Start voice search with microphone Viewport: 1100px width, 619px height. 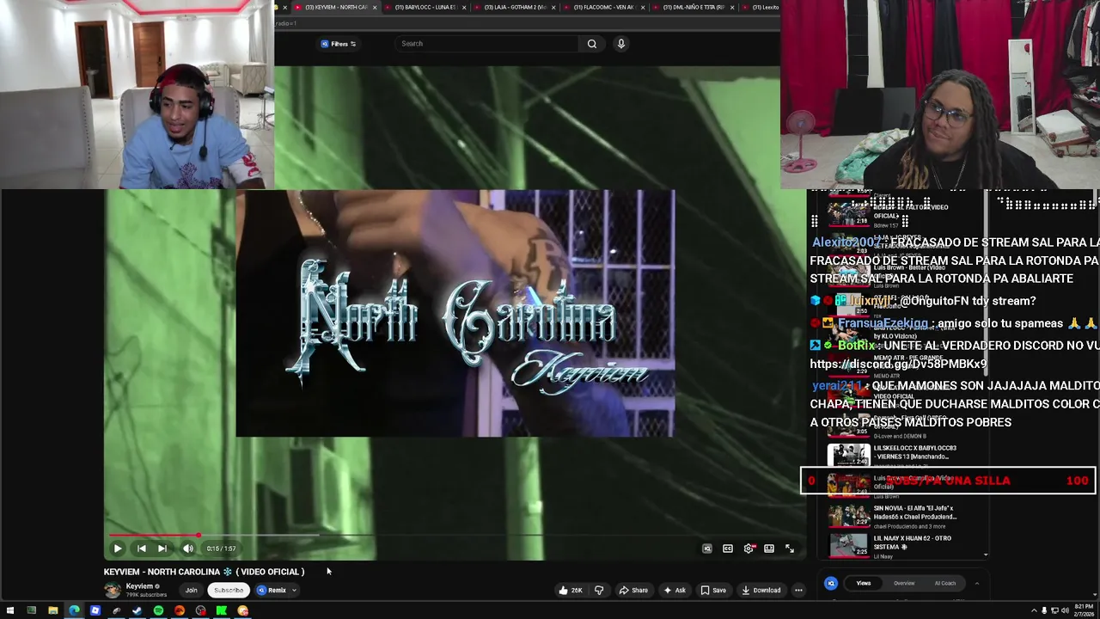(620, 44)
